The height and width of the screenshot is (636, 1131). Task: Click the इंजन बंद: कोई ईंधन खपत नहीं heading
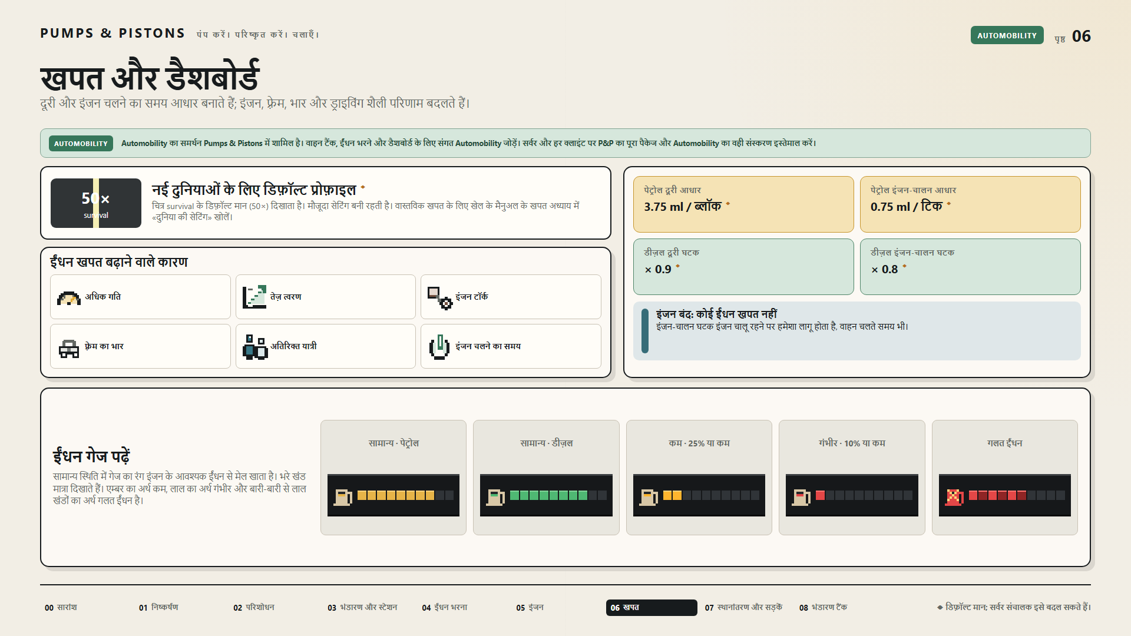716,314
